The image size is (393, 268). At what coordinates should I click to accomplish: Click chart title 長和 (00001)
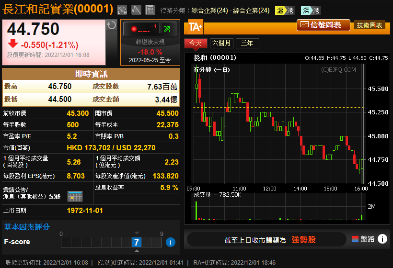pos(215,57)
